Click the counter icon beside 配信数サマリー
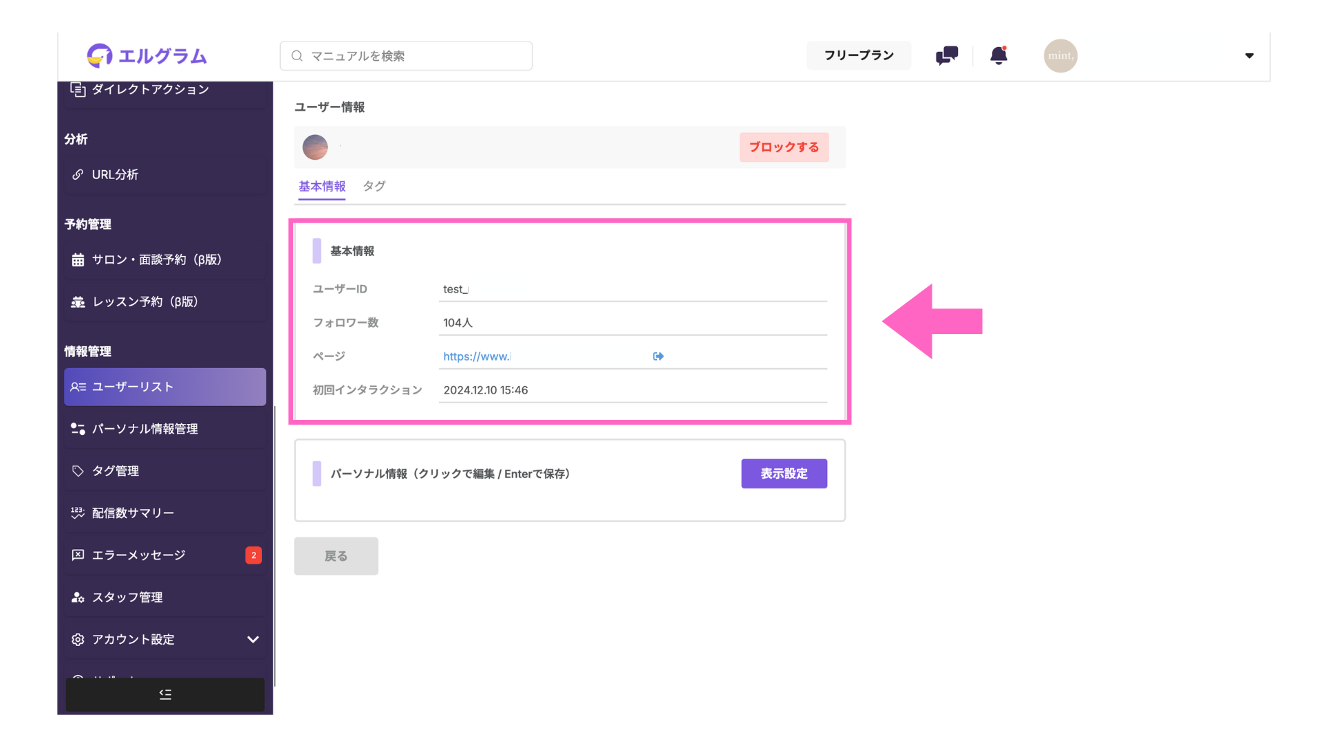The width and height of the screenshot is (1328, 747). (x=77, y=513)
